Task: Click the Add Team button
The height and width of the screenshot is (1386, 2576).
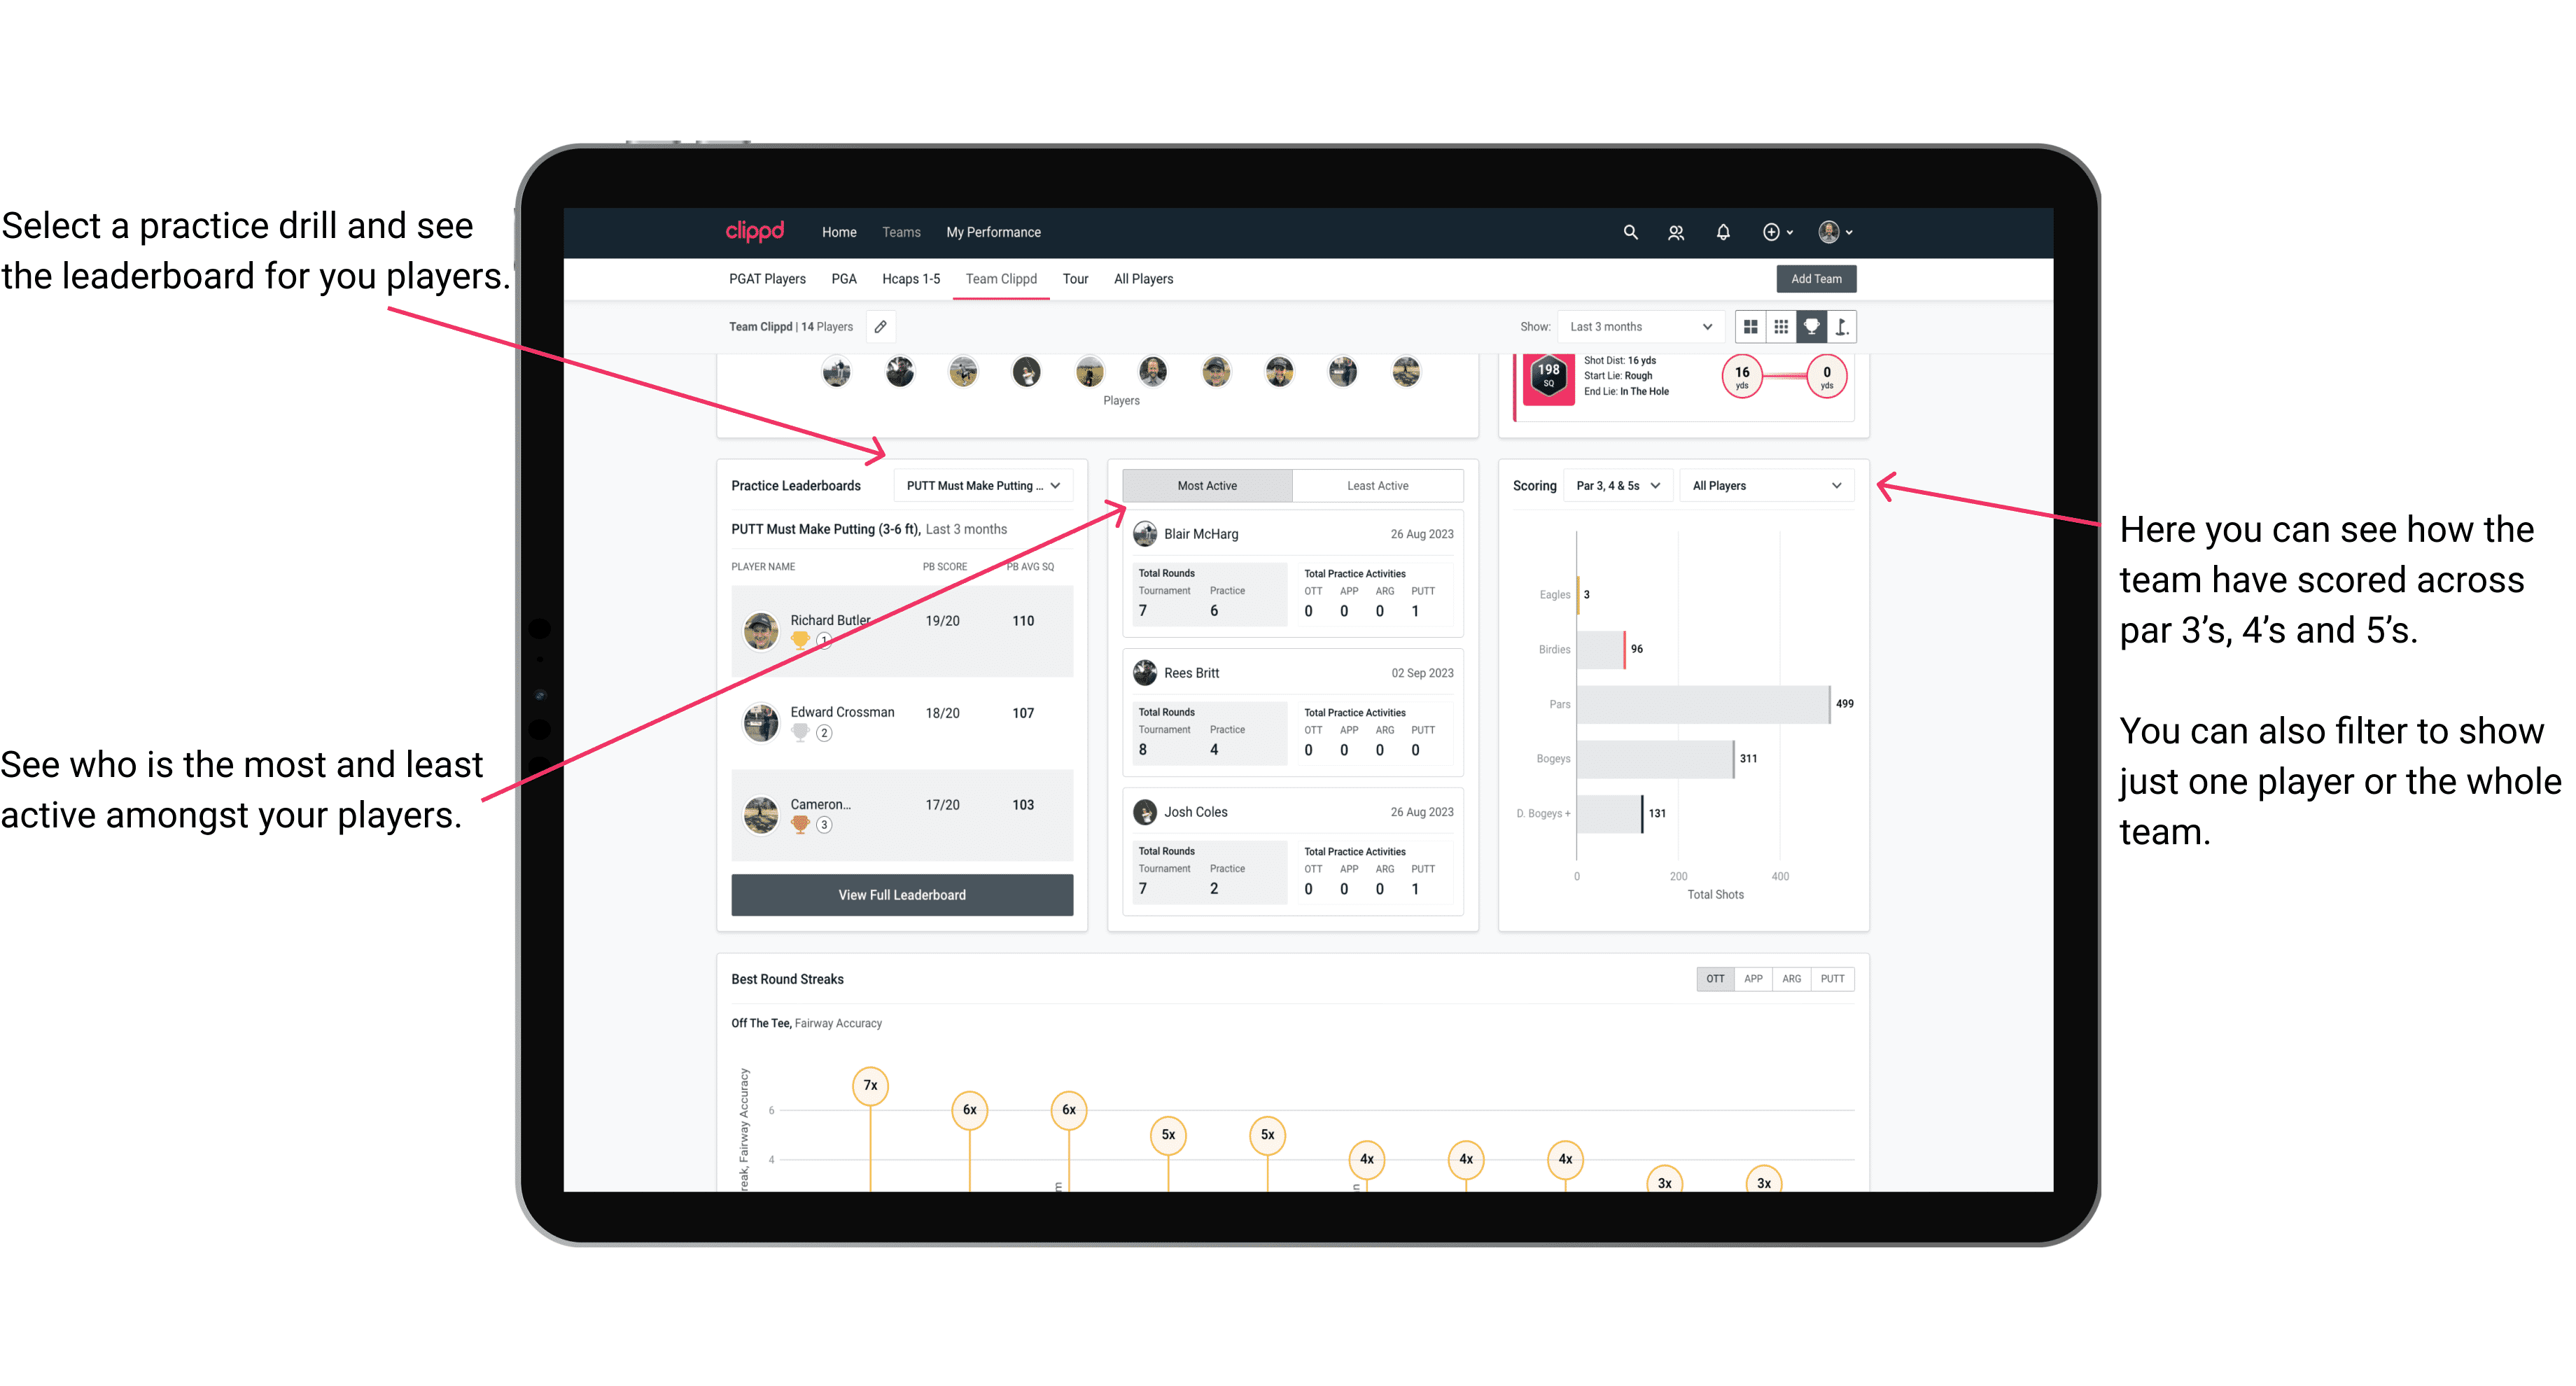Action: [1816, 278]
